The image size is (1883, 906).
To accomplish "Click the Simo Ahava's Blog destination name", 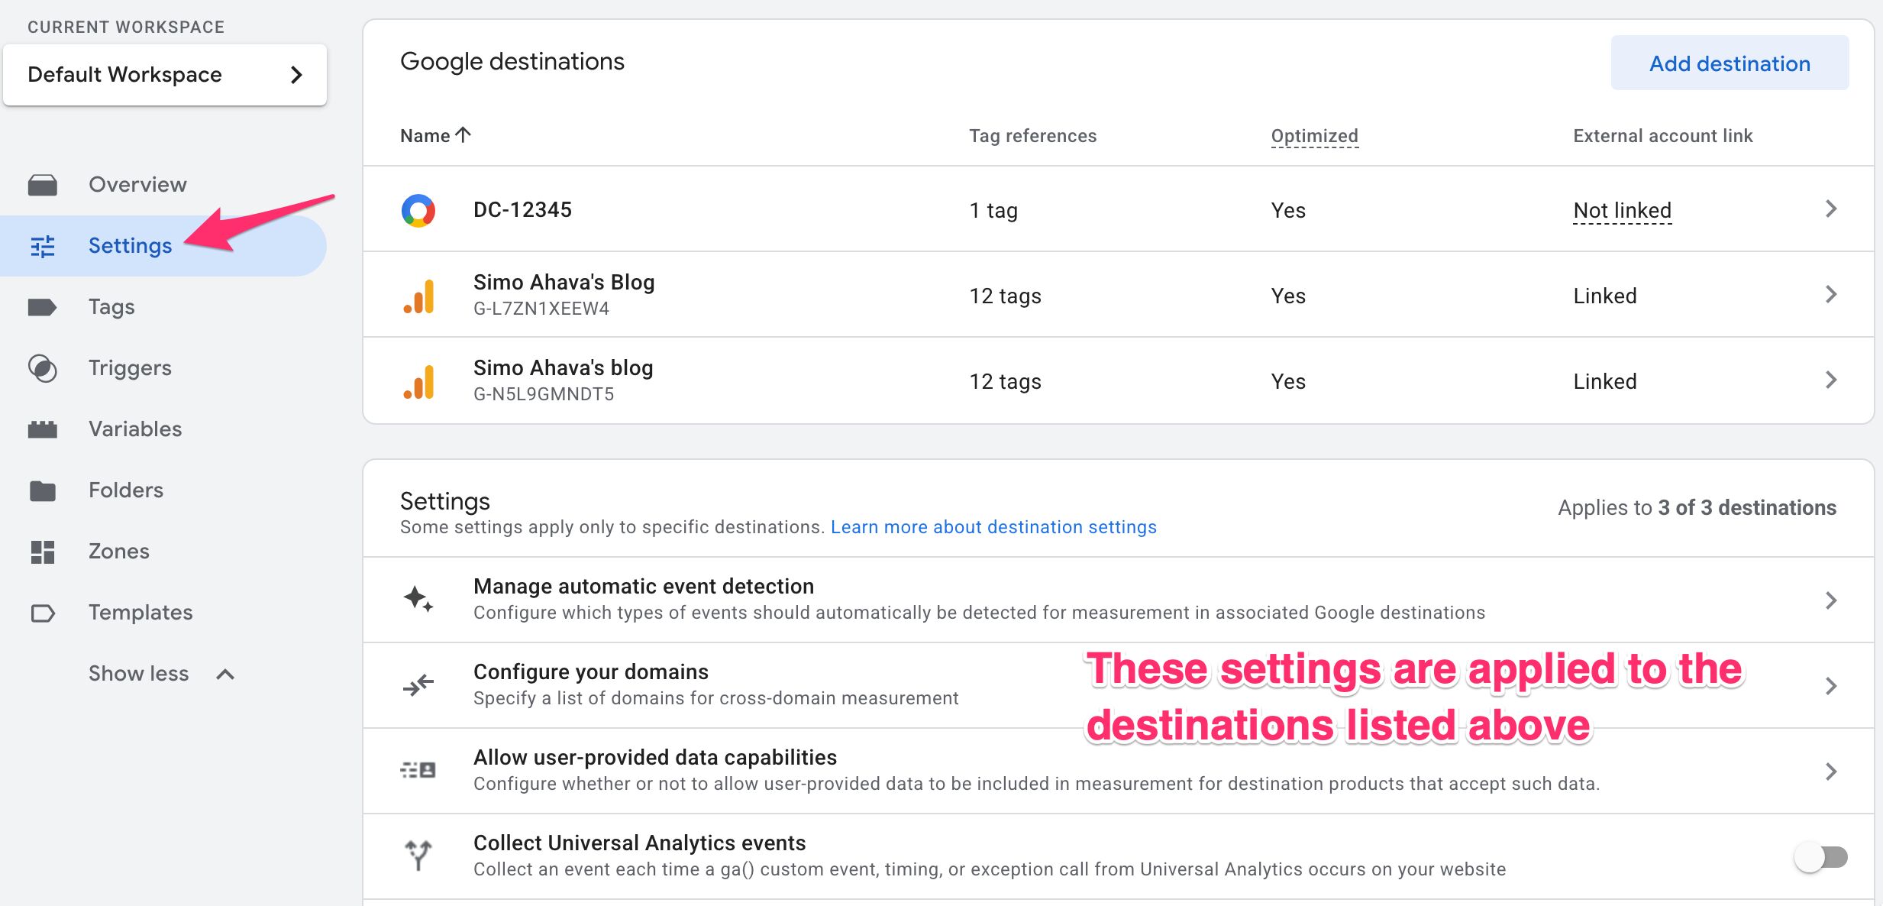I will (x=564, y=283).
